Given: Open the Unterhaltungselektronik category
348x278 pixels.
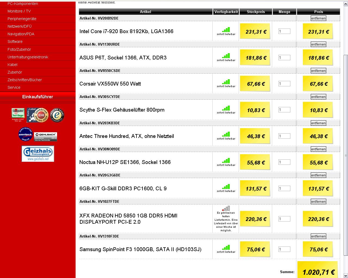Looking at the screenshot, I should click(x=28, y=57).
